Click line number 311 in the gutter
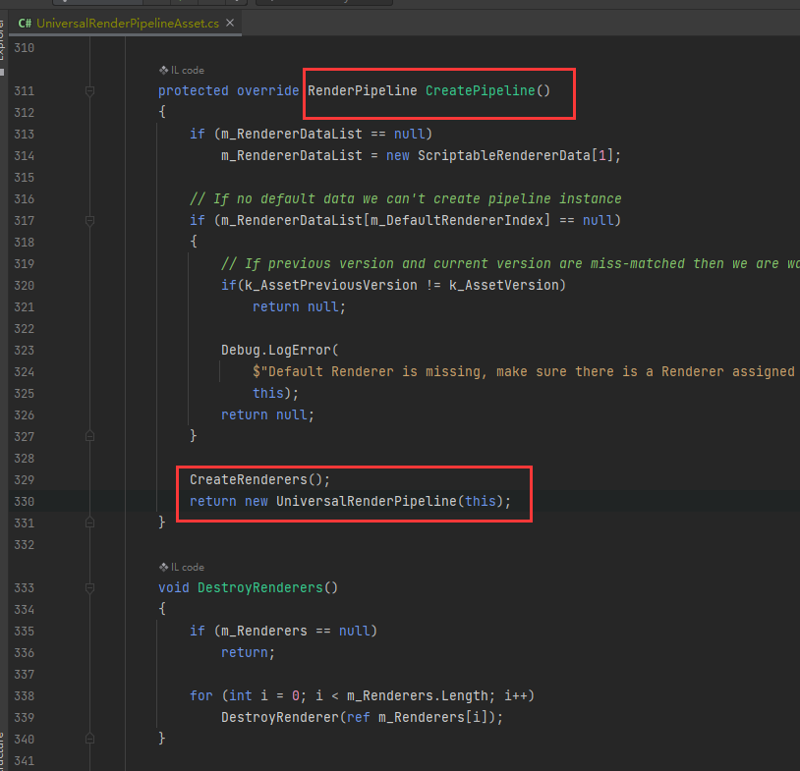Image resolution: width=800 pixels, height=771 pixels. click(x=24, y=91)
